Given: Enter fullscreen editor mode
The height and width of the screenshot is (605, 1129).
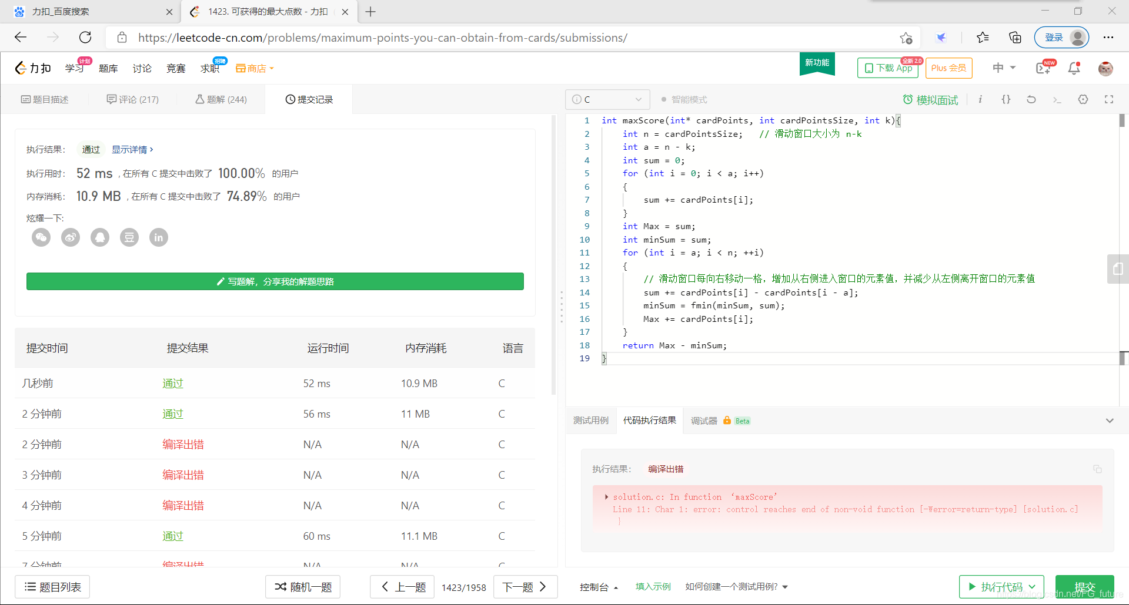Looking at the screenshot, I should coord(1109,99).
